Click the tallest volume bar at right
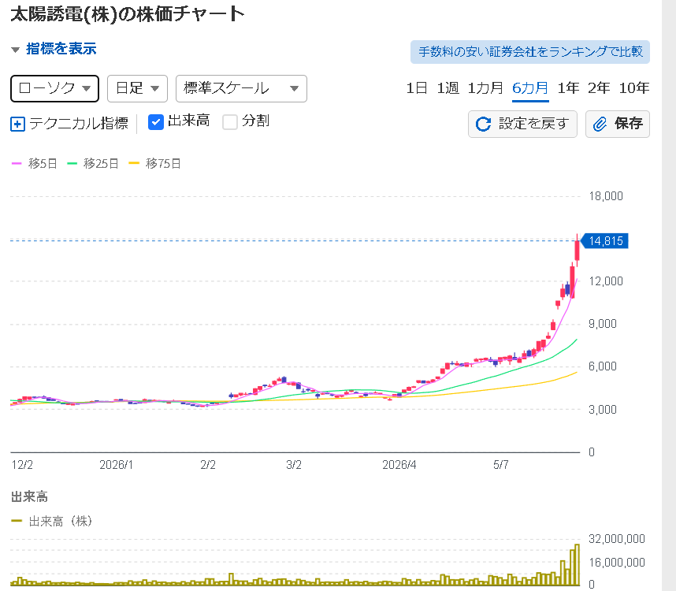The height and width of the screenshot is (591, 676). [x=578, y=564]
